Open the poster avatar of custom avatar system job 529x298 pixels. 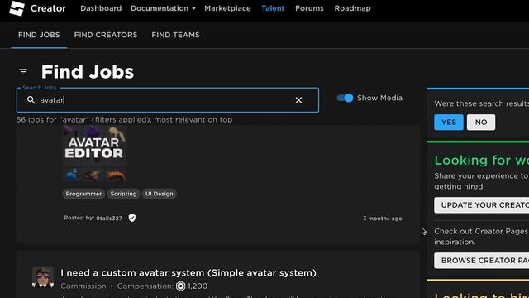click(x=43, y=277)
